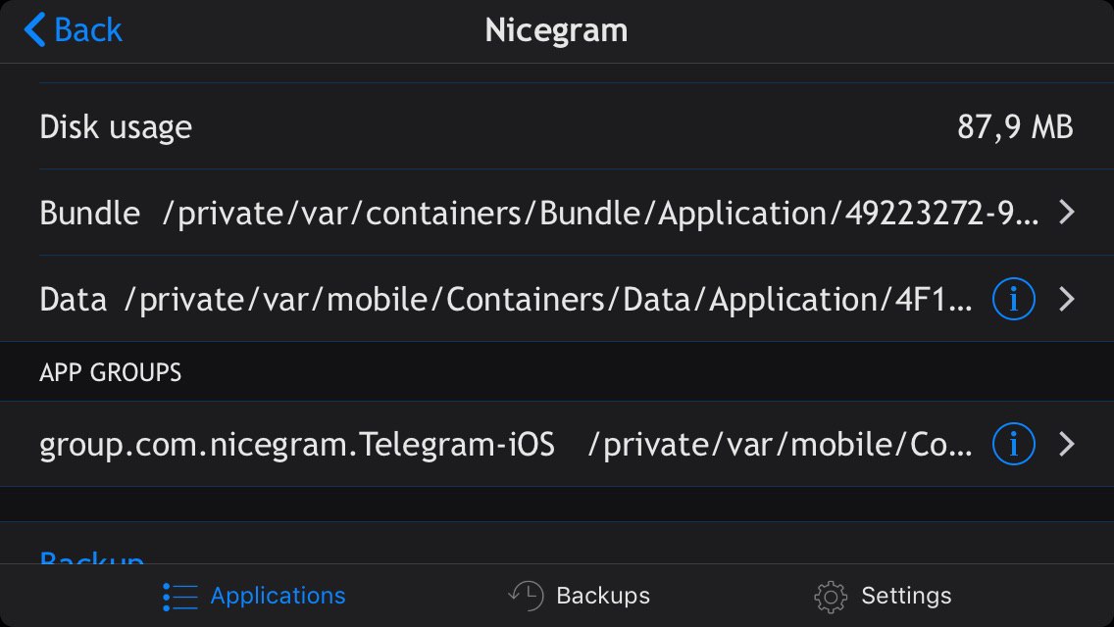Viewport: 1114px width, 627px height.
Task: Tap the Applications list icon in the tab bar
Action: point(180,597)
